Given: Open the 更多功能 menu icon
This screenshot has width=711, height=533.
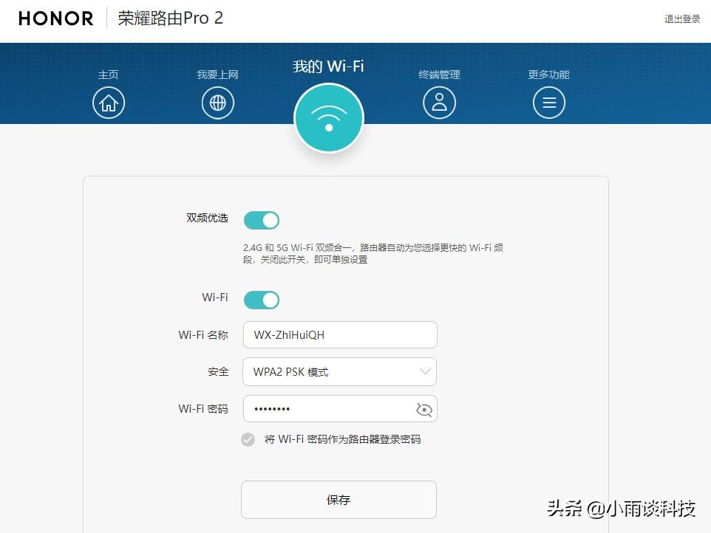Looking at the screenshot, I should tap(548, 103).
